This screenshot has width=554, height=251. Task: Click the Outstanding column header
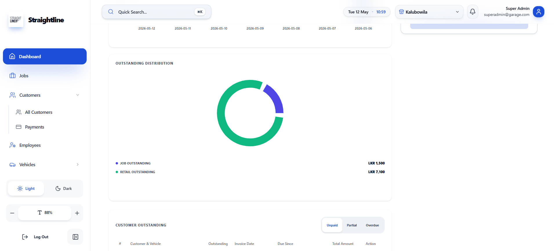pyautogui.click(x=218, y=244)
